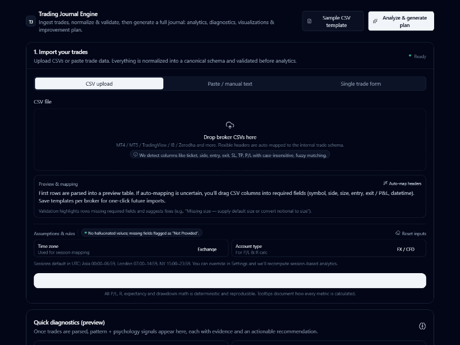Screen dimensions: 460x345
Task: Click the cloud upload icon
Action: pyautogui.click(x=230, y=125)
